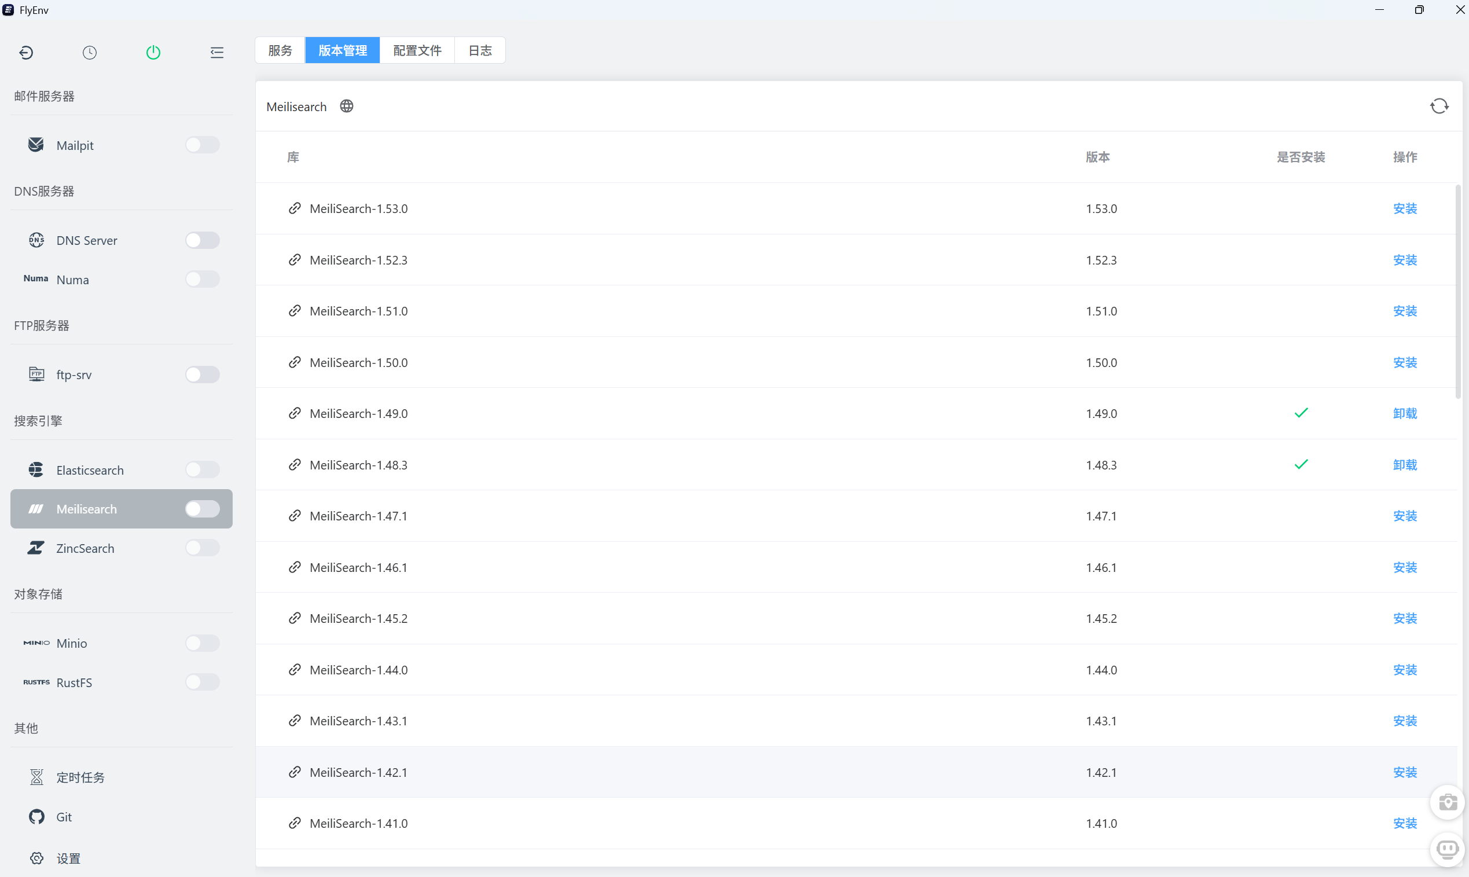Image resolution: width=1469 pixels, height=877 pixels.
Task: Click the ftp-srv icon
Action: pos(36,374)
